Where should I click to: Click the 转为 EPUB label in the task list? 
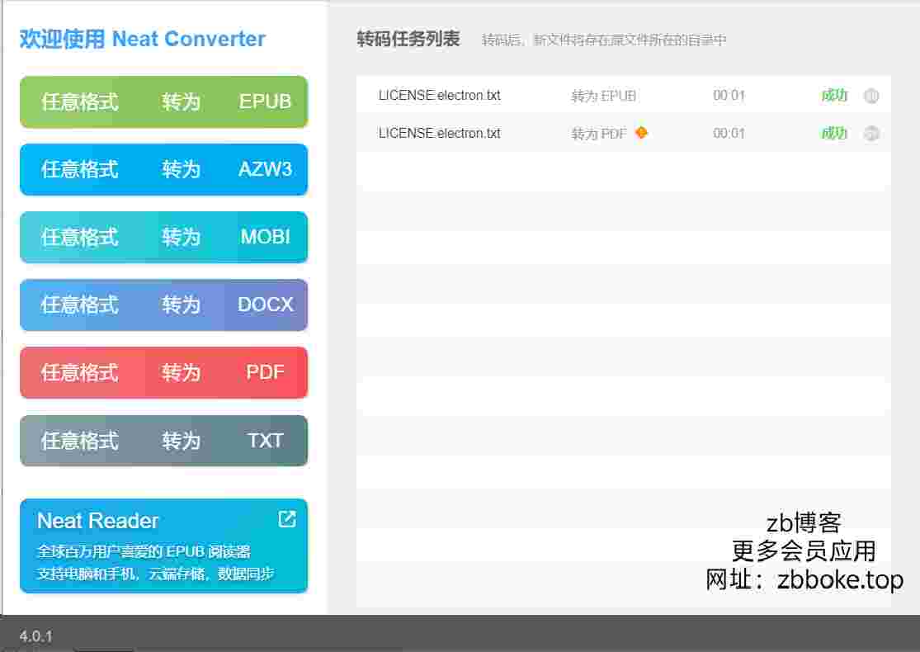(x=604, y=96)
